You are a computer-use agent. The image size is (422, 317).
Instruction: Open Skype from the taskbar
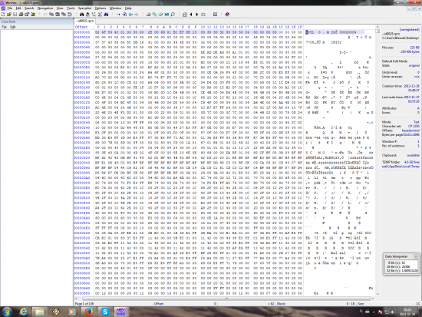click(104, 312)
